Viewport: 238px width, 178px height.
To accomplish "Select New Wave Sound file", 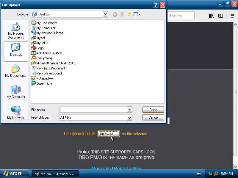I will pos(46,73).
